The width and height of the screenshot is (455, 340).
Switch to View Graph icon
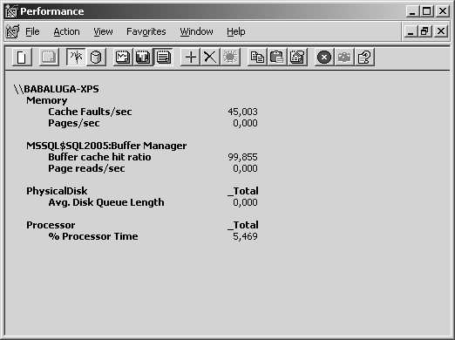[x=123, y=57]
